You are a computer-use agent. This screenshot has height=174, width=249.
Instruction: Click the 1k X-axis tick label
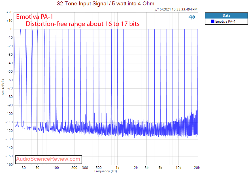click(x=117, y=168)
